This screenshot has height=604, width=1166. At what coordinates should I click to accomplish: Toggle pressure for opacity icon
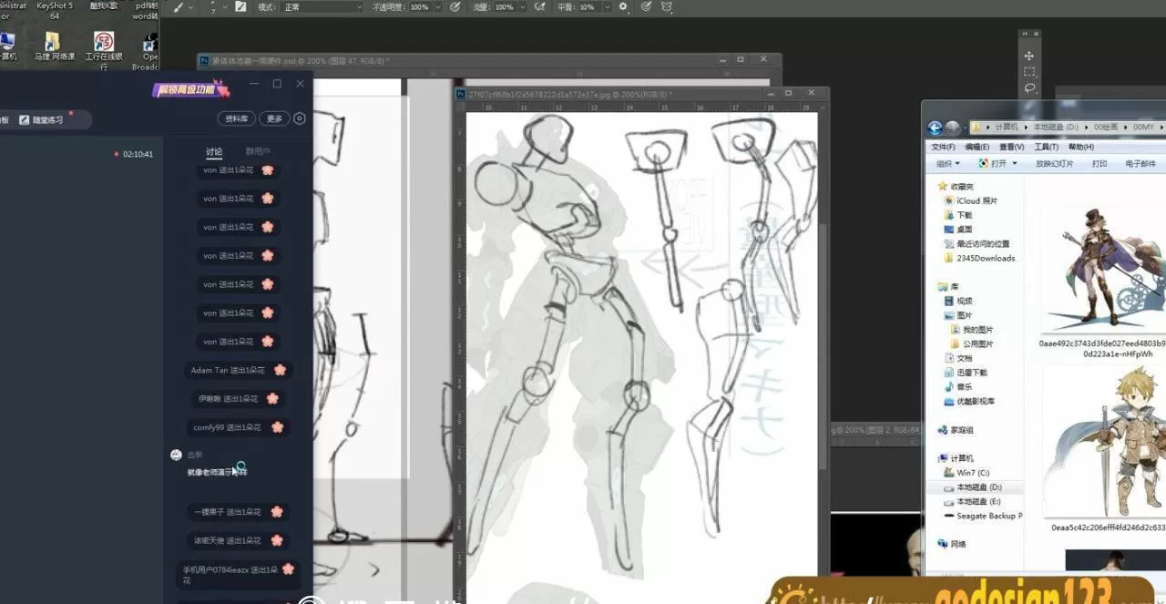[455, 6]
